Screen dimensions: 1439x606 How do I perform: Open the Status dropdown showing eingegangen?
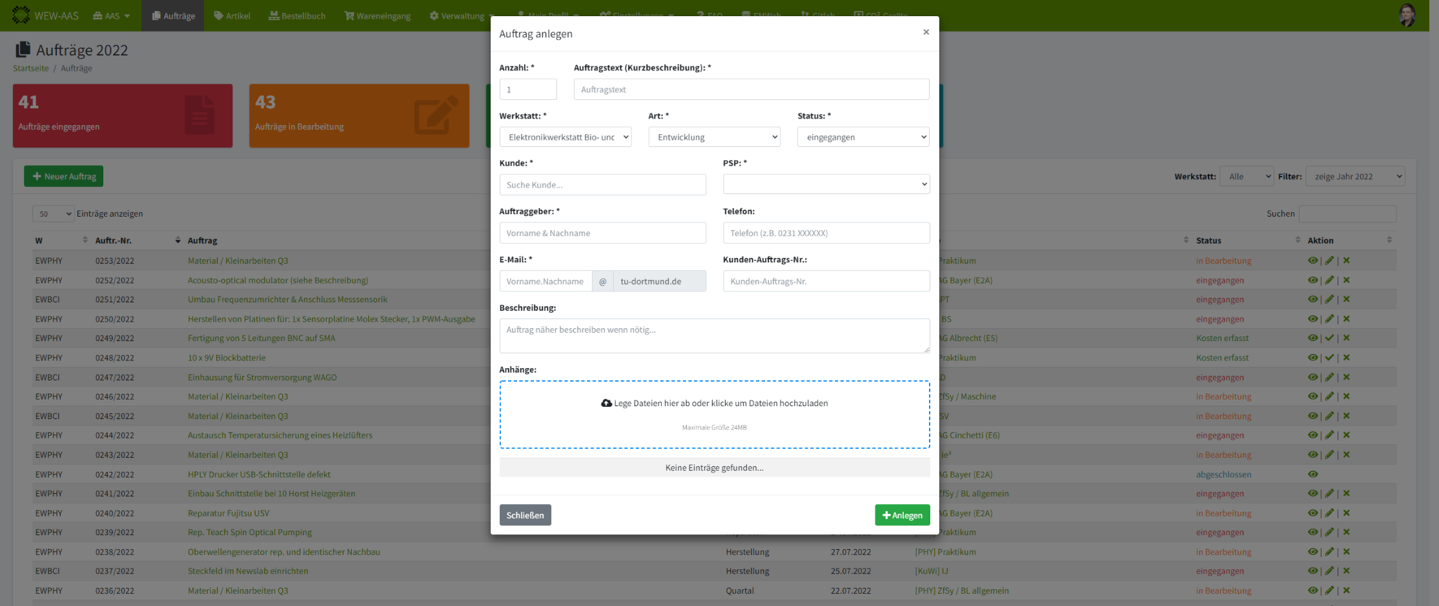pos(863,137)
